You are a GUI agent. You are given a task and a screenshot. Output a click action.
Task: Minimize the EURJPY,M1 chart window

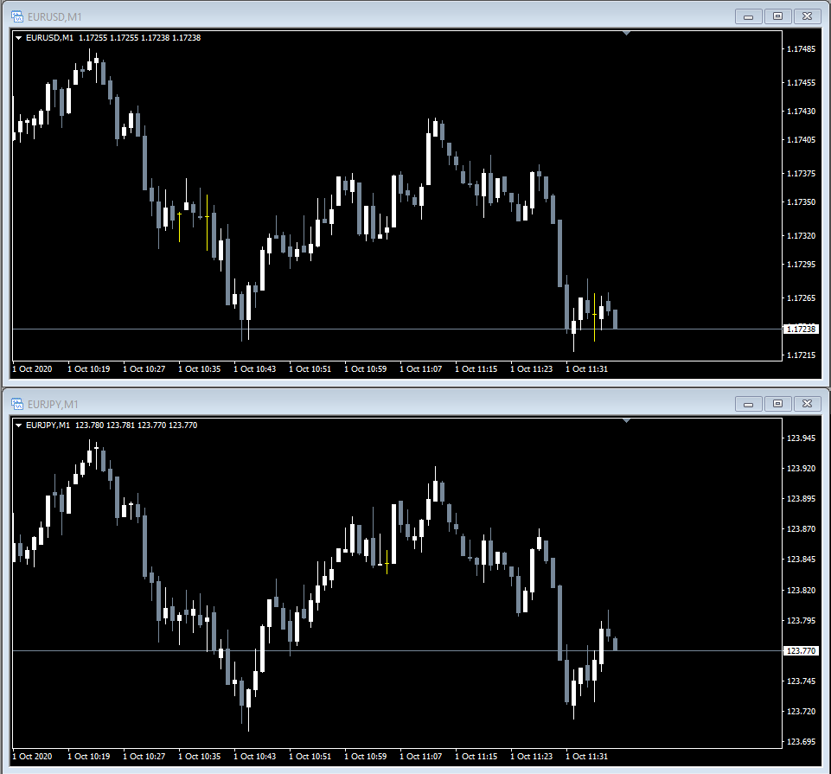pyautogui.click(x=748, y=404)
